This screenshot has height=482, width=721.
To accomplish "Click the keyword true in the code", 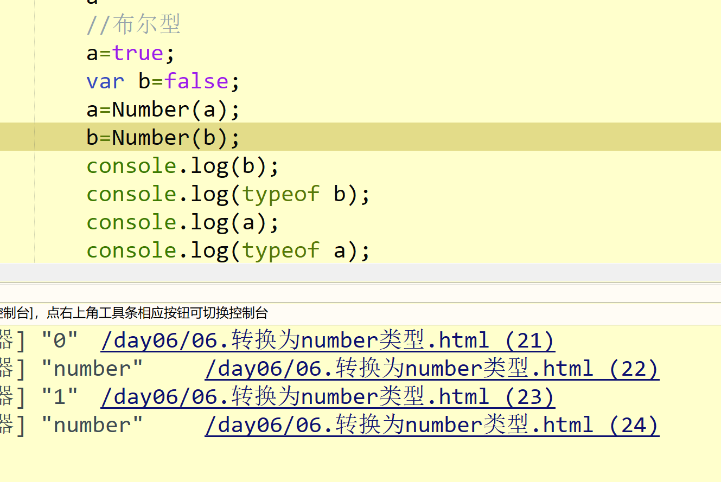I will click(x=137, y=53).
